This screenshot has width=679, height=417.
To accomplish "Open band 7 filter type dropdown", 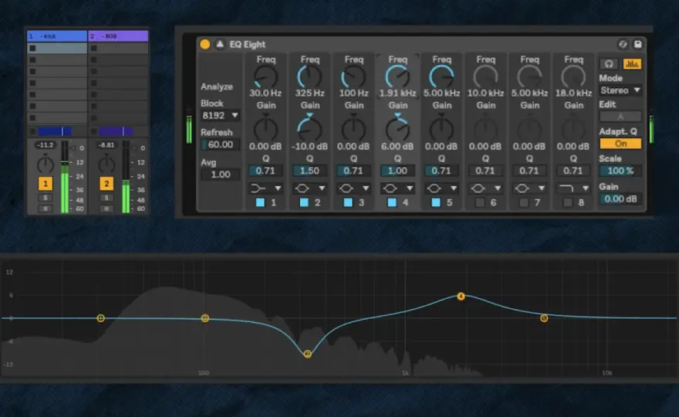I will 529,188.
